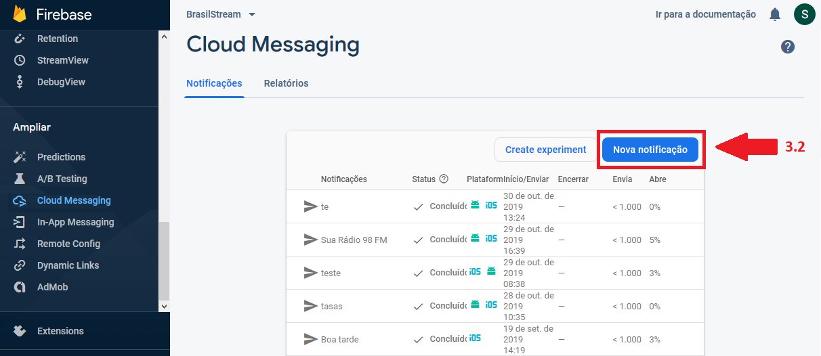Click the sidebar scroll down arrow
This screenshot has height=356, width=821.
coord(163,306)
